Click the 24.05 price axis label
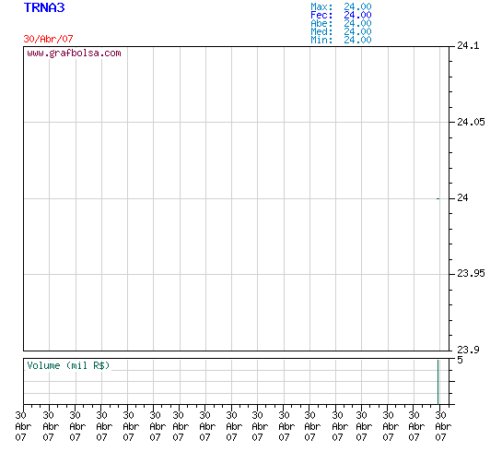 click(x=471, y=122)
